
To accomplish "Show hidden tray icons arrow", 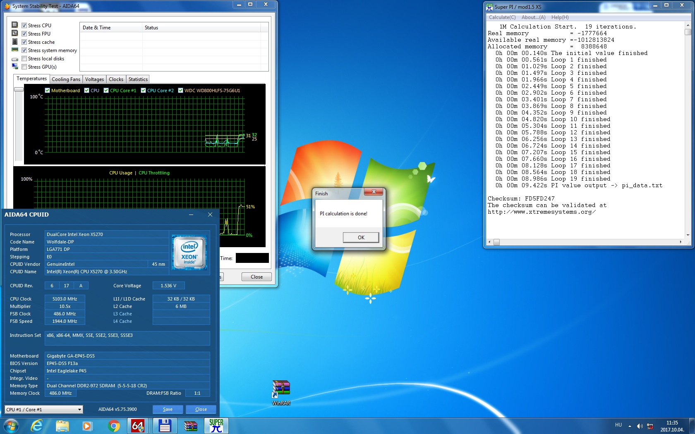I will coord(630,426).
